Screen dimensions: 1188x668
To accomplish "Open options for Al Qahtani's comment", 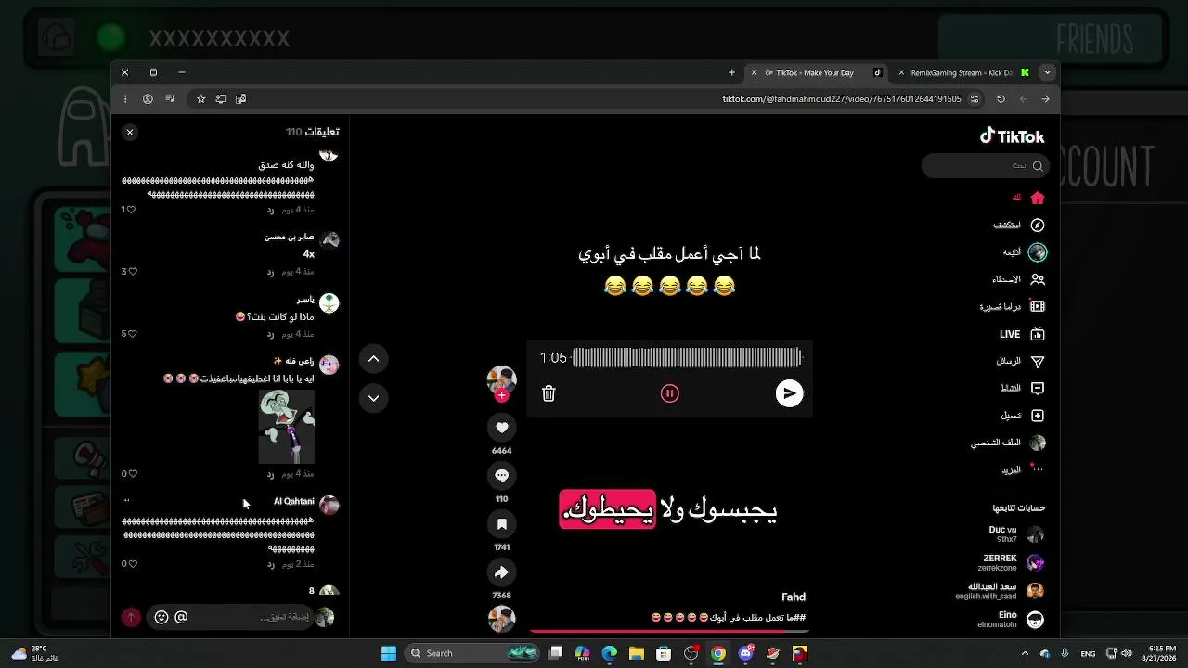I will (x=126, y=501).
